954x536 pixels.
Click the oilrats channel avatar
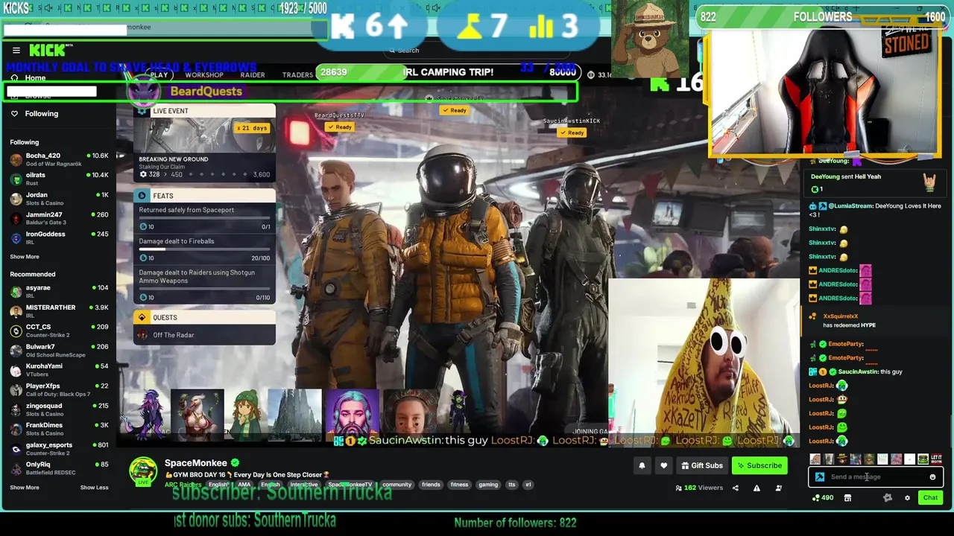click(16, 179)
